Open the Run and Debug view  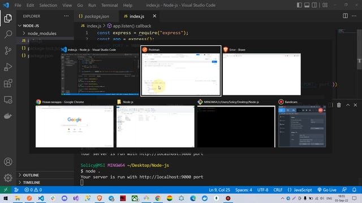pyautogui.click(x=8, y=67)
